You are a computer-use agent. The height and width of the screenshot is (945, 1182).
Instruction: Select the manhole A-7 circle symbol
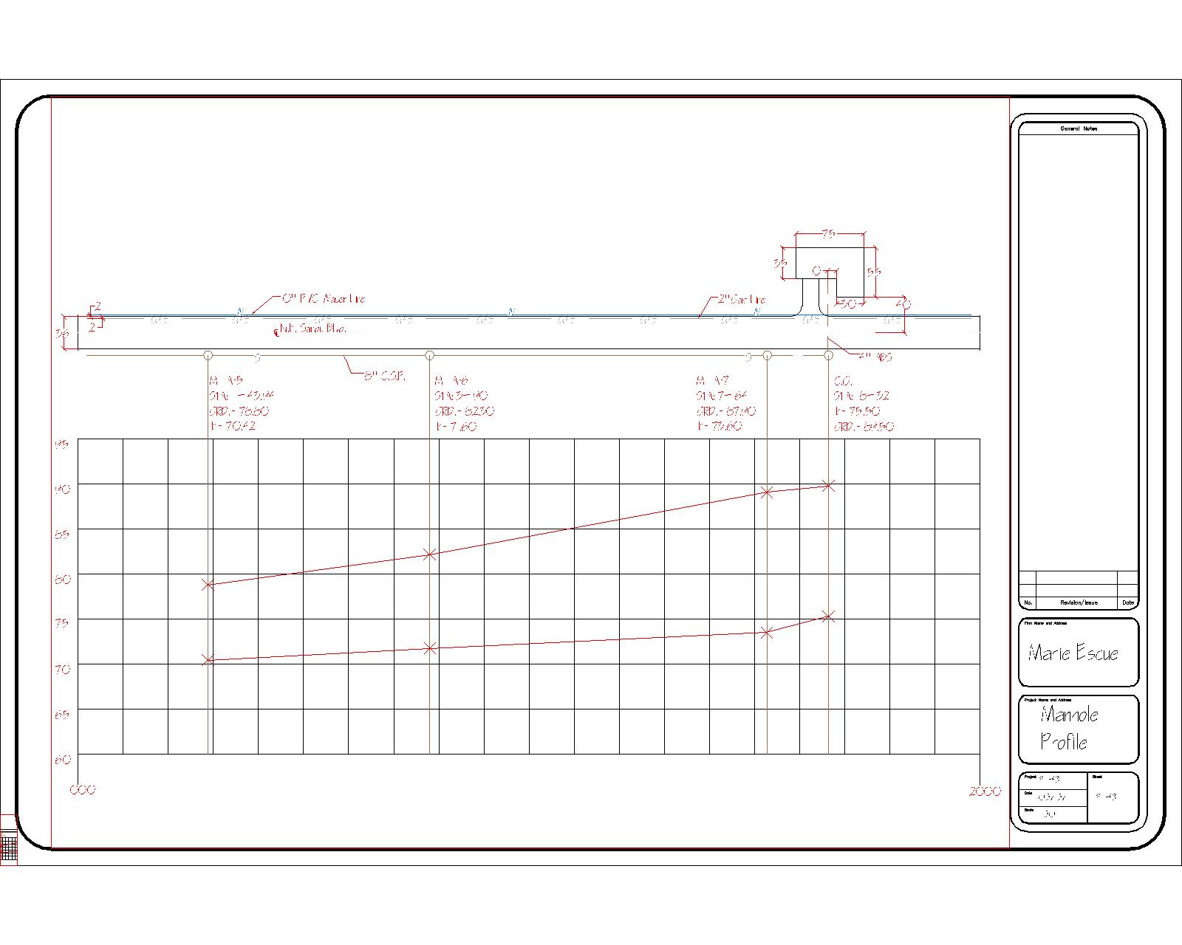click(x=768, y=355)
